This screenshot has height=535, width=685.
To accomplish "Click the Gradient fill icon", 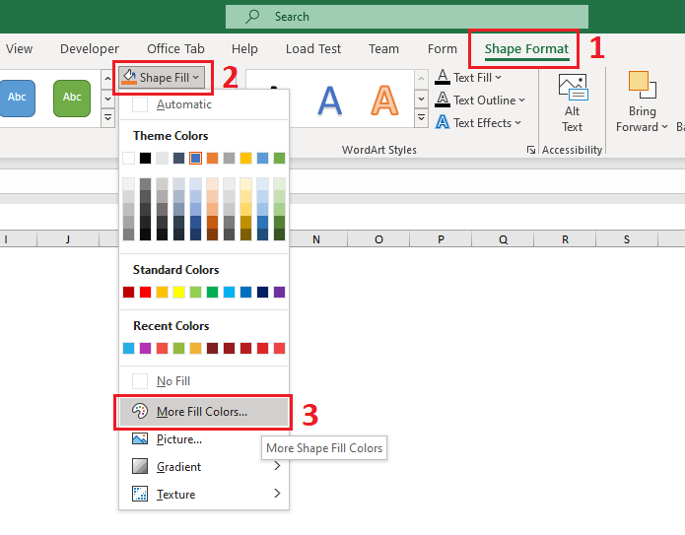I will pos(140,466).
